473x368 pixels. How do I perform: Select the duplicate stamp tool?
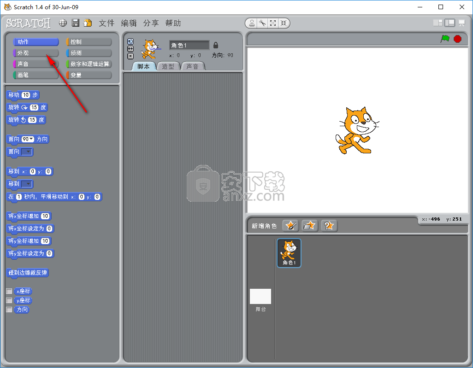coord(252,23)
